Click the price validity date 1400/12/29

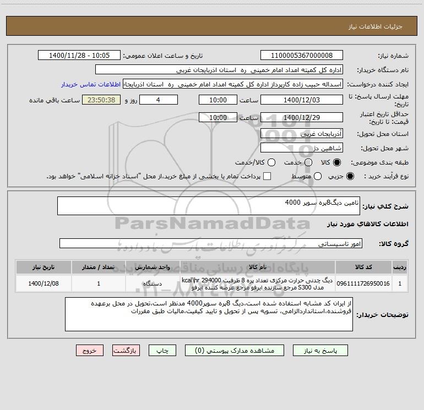click(x=302, y=117)
